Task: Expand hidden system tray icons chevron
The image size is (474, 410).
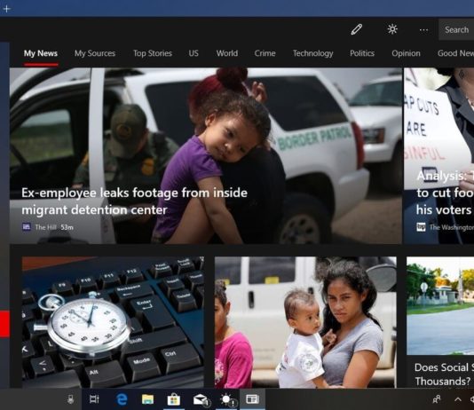Action: (x=458, y=399)
